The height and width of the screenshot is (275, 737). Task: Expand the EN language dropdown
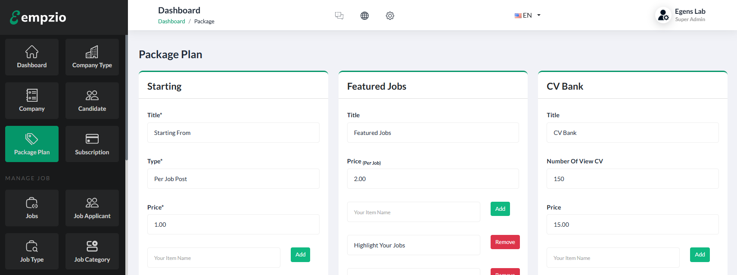pyautogui.click(x=528, y=16)
